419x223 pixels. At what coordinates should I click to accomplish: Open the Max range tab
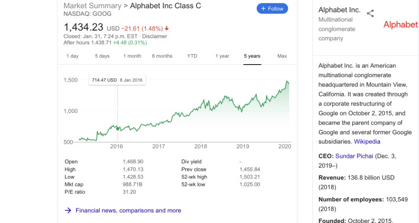(282, 56)
